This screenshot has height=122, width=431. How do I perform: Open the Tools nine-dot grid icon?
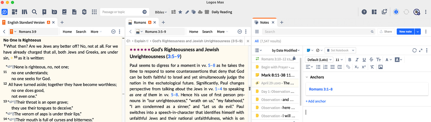(x=94, y=12)
